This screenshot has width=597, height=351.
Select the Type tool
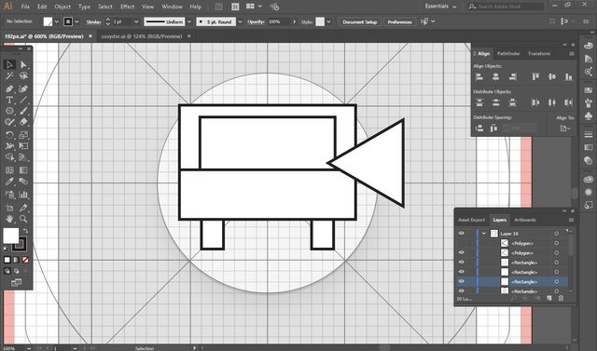[x=9, y=101]
